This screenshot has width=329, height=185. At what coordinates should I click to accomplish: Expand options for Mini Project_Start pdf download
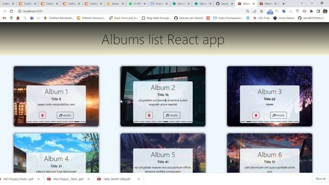(89, 179)
